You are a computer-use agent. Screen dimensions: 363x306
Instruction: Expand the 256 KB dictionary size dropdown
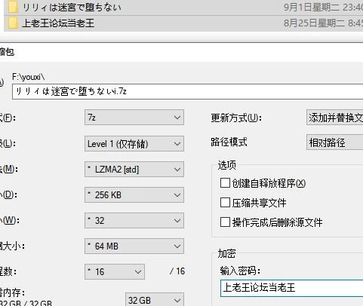click(x=134, y=195)
